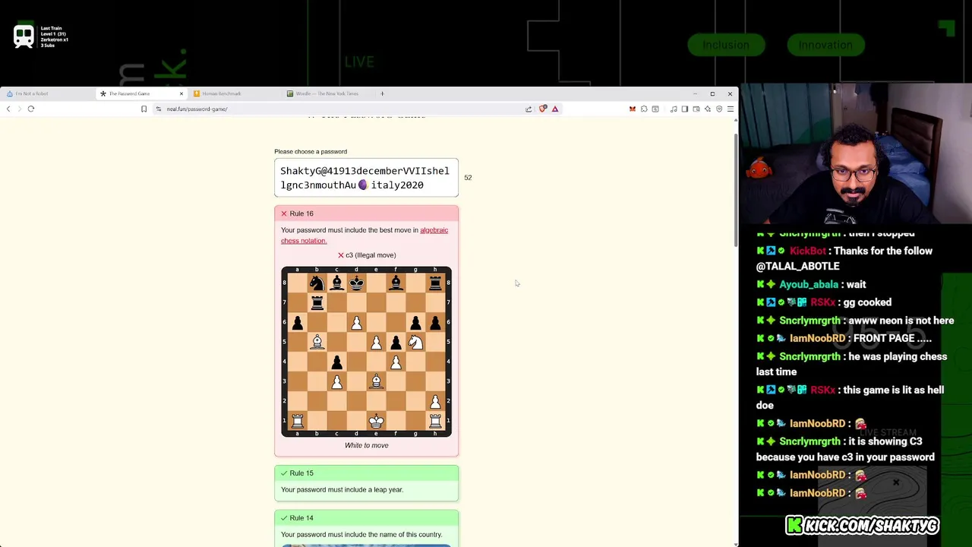Viewport: 972px width, 547px height.
Task: Toggle the browser sidebar panel icon
Action: click(684, 109)
